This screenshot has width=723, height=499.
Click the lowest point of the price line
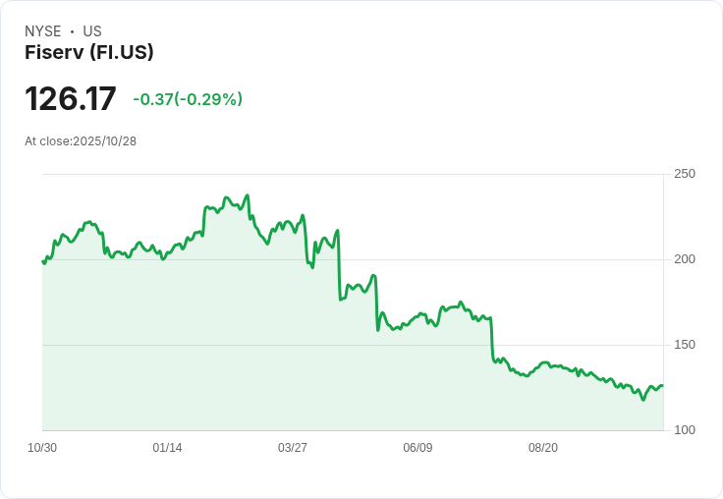643,400
